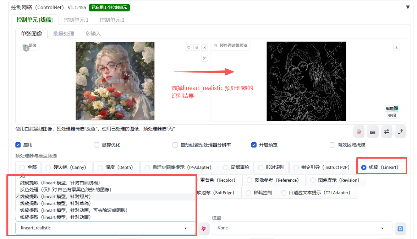
Task: Enable 自动设置预处理器分辨率 checkbox
Action: click(x=175, y=145)
